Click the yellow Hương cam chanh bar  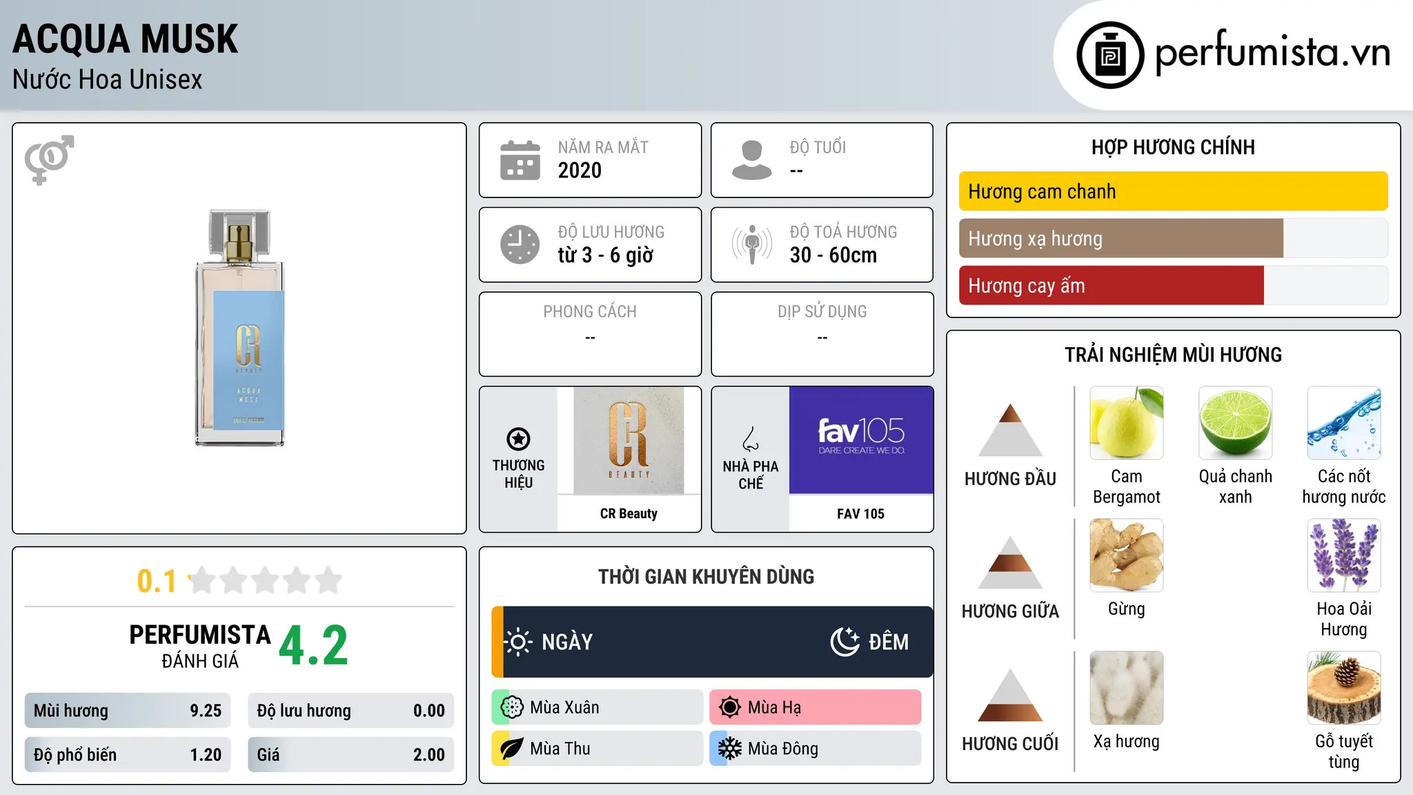point(1174,191)
